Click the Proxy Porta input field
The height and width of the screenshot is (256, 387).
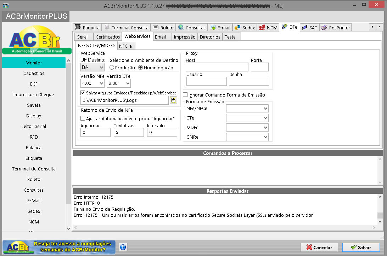[260, 67]
